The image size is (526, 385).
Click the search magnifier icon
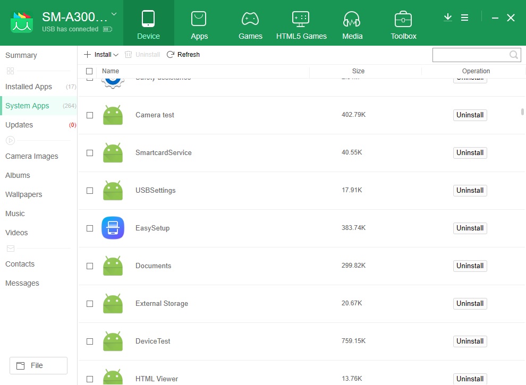pyautogui.click(x=513, y=55)
